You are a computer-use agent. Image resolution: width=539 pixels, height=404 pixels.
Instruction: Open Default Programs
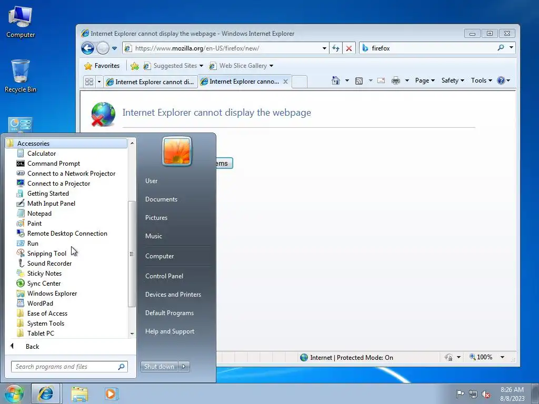coord(169,313)
